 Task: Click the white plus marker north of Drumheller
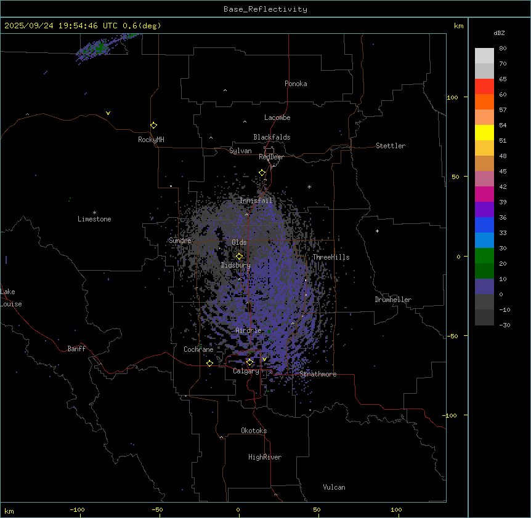[377, 231]
